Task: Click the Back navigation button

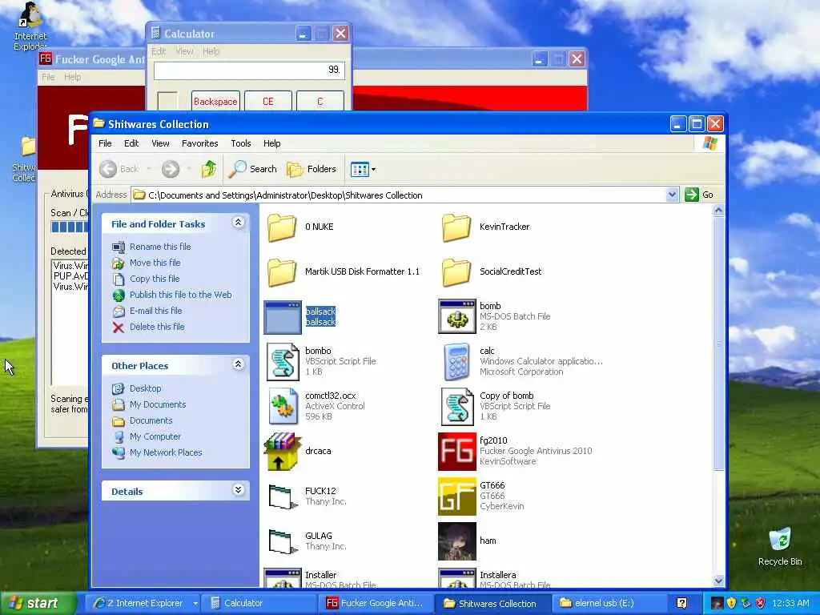Action: (x=120, y=169)
